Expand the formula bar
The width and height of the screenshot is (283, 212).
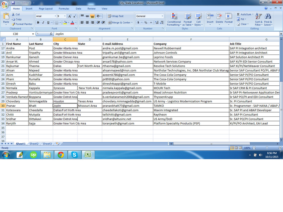pyautogui.click(x=281, y=34)
